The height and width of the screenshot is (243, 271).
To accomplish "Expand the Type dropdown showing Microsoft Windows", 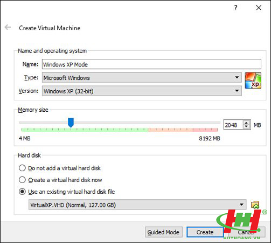I will [142, 78].
